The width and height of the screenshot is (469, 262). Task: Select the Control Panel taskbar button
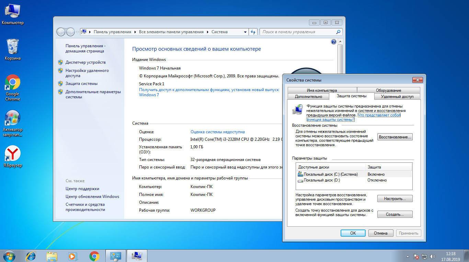116,255
